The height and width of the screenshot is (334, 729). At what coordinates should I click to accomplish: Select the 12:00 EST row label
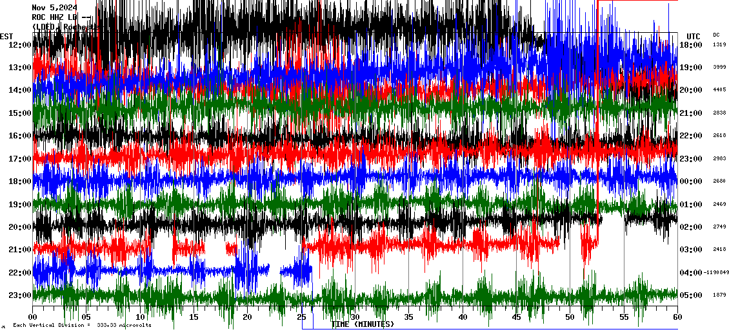20,44
